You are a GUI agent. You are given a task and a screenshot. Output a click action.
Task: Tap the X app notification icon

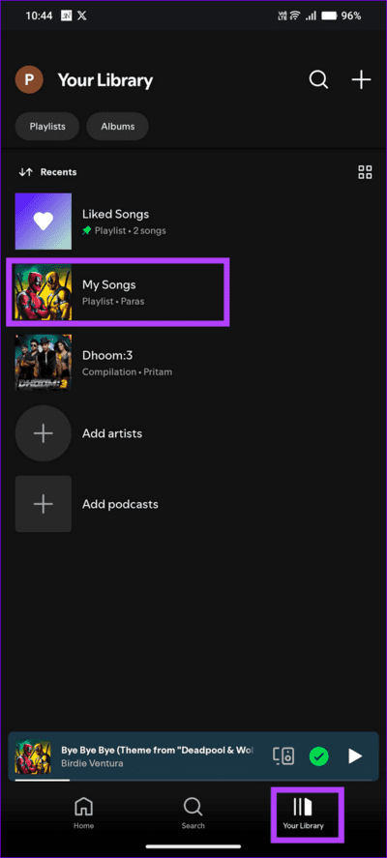point(81,15)
